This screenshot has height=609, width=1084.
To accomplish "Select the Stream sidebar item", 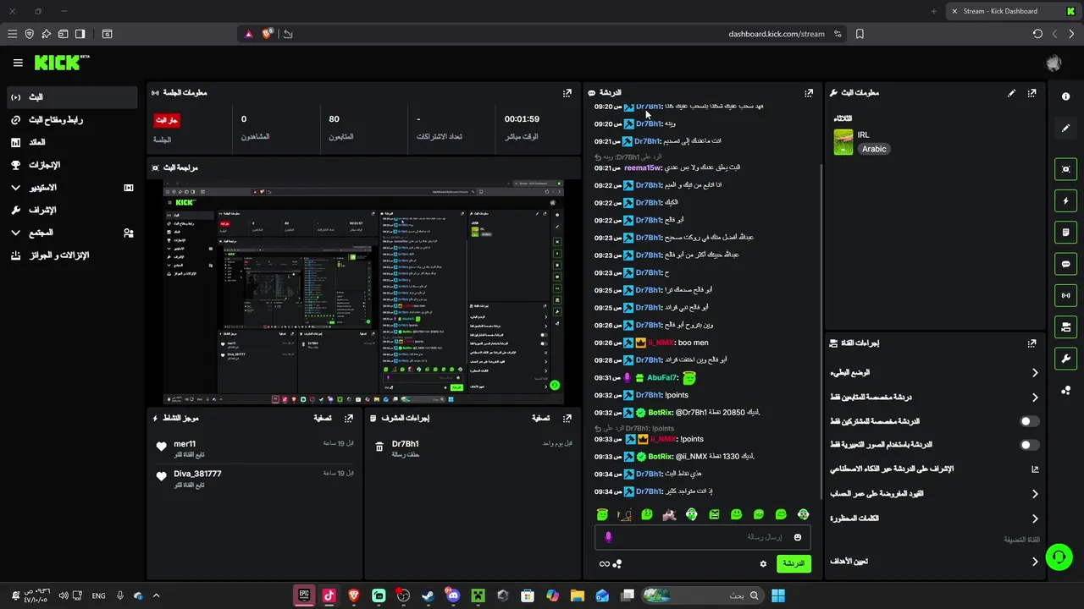I will (72, 97).
